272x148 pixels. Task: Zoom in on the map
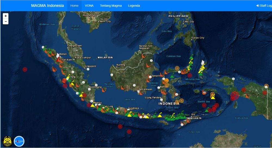point(5,16)
